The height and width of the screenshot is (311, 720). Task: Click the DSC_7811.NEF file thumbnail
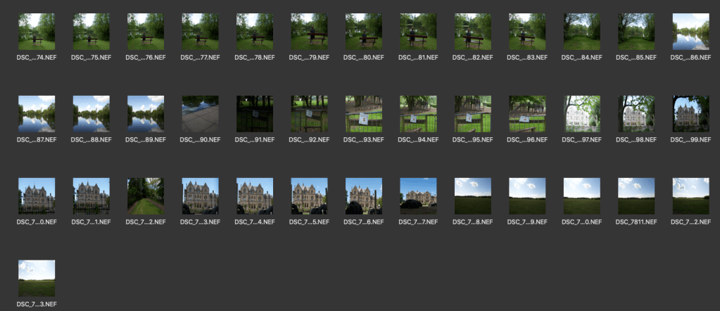[636, 196]
